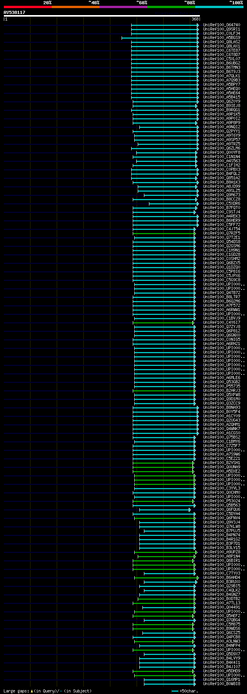Select hit label UniRef100_B4FQL2

(222, 174)
